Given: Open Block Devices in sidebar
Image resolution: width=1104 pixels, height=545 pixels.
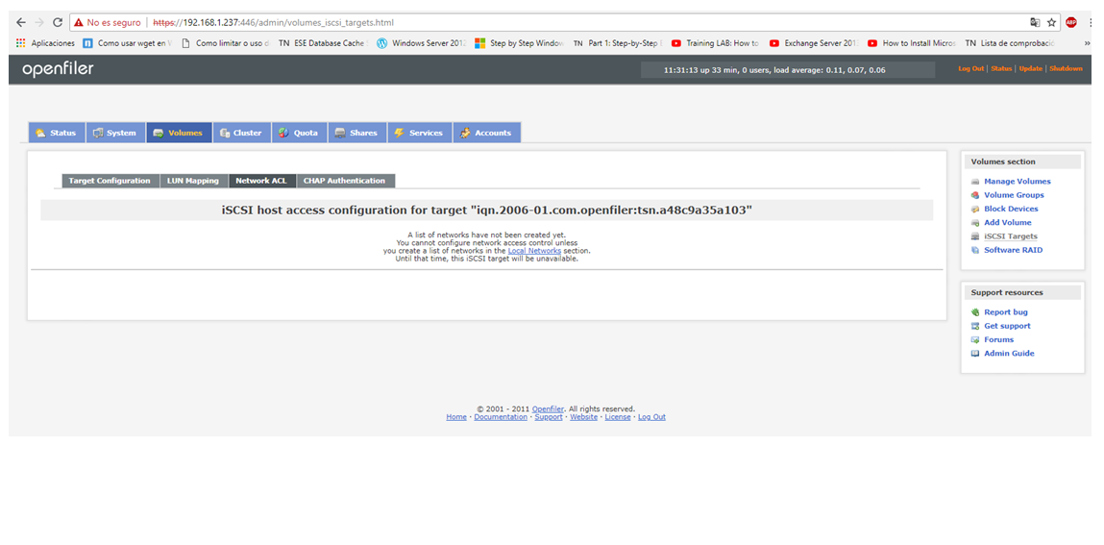Looking at the screenshot, I should 1011,209.
